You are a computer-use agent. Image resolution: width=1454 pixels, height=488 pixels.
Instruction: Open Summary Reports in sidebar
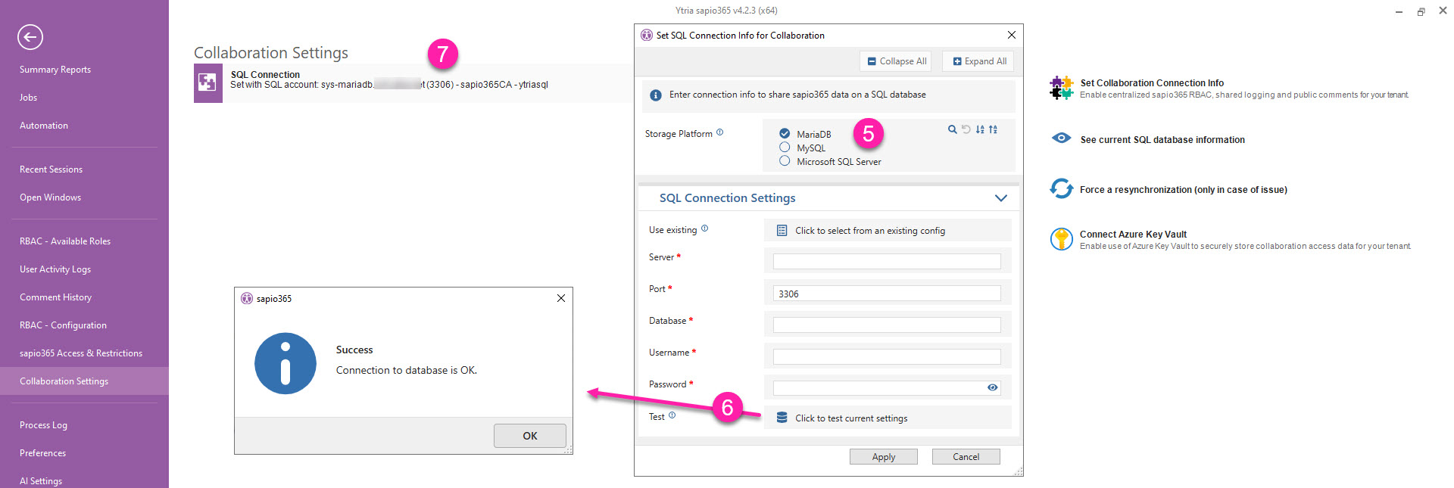click(x=55, y=70)
